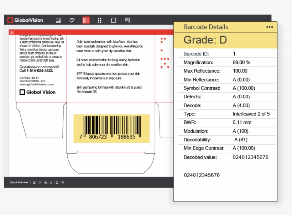Click the decoded value text box

coord(226,182)
